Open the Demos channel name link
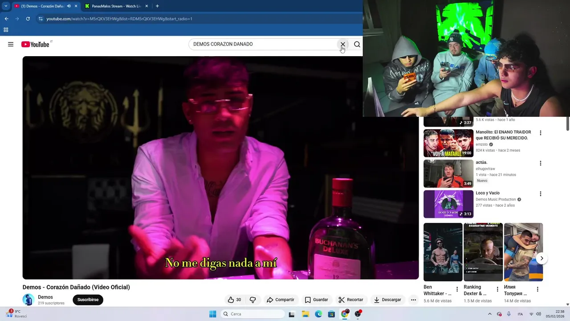The image size is (570, 321). 45,297
